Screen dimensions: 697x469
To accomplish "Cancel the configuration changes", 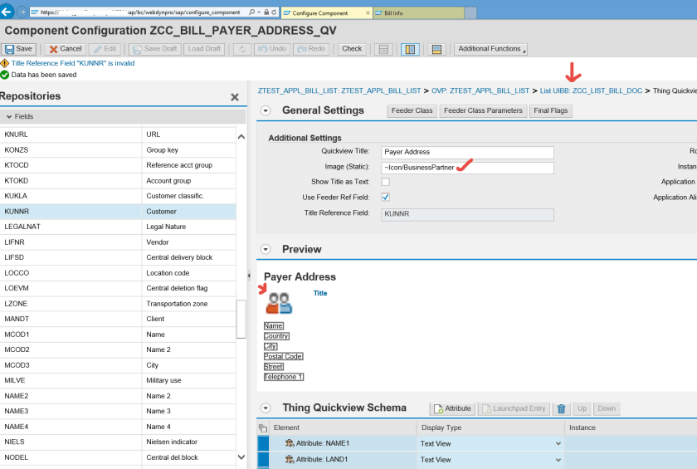I will pyautogui.click(x=66, y=49).
